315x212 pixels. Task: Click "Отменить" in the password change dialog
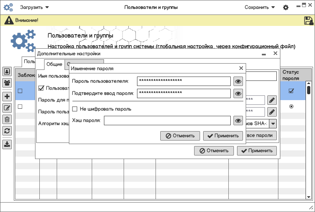pyautogui.click(x=180, y=136)
